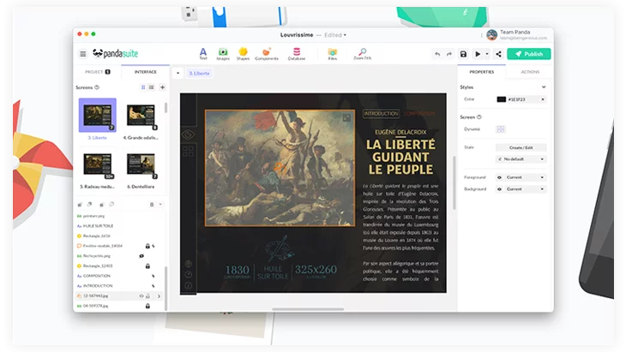The width and height of the screenshot is (626, 352).
Task: Toggle lock on the Rectangle_12403 layer
Action: click(x=147, y=265)
